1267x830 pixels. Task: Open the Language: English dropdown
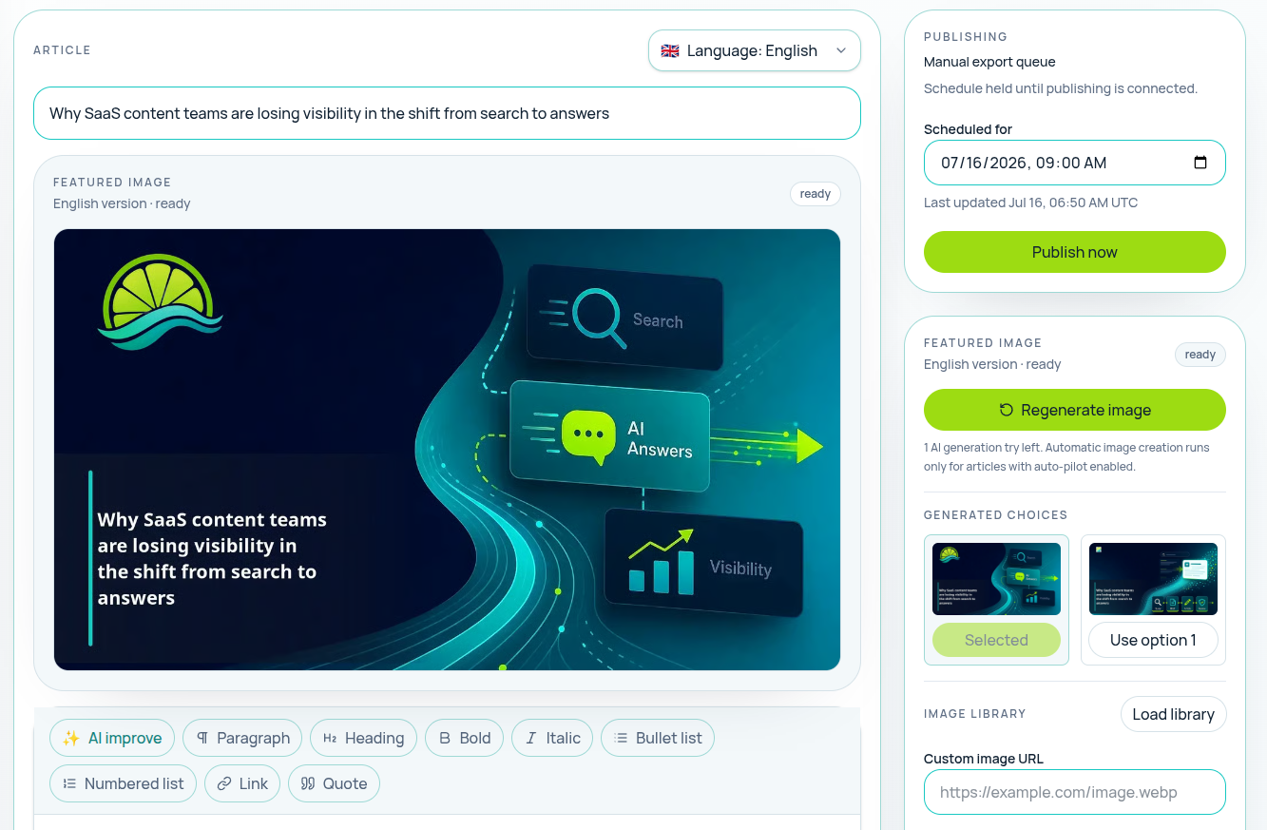(755, 50)
